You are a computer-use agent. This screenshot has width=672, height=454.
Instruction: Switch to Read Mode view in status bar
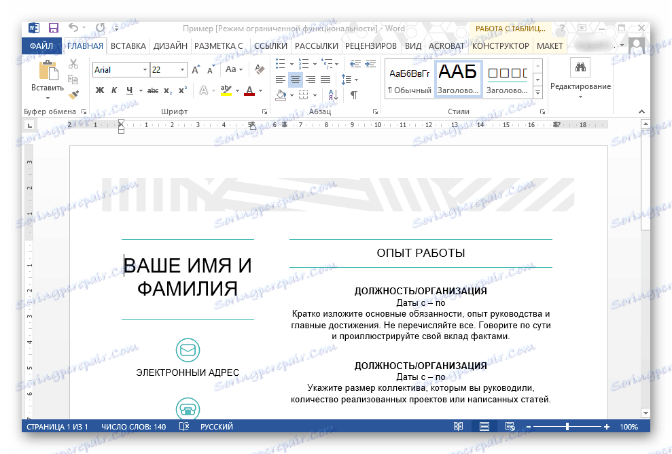pyautogui.click(x=458, y=426)
